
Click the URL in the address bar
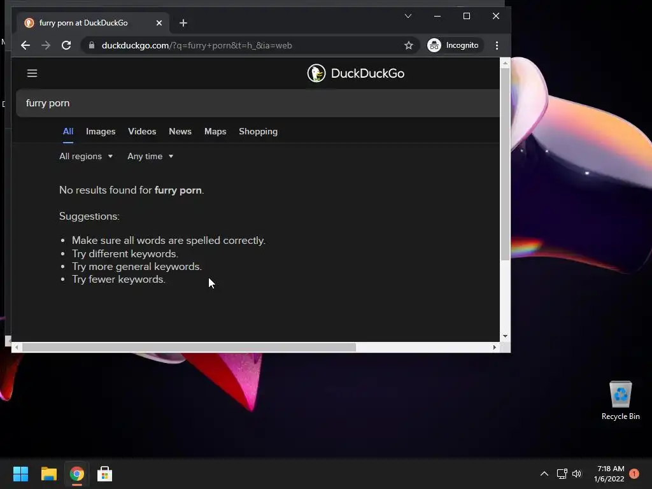[x=197, y=45]
